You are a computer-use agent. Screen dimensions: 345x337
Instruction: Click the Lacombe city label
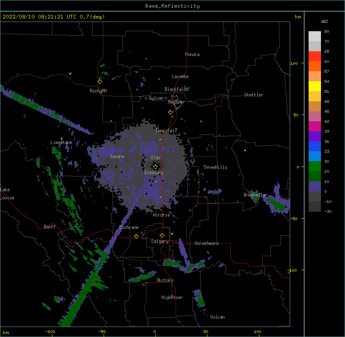[x=180, y=76]
